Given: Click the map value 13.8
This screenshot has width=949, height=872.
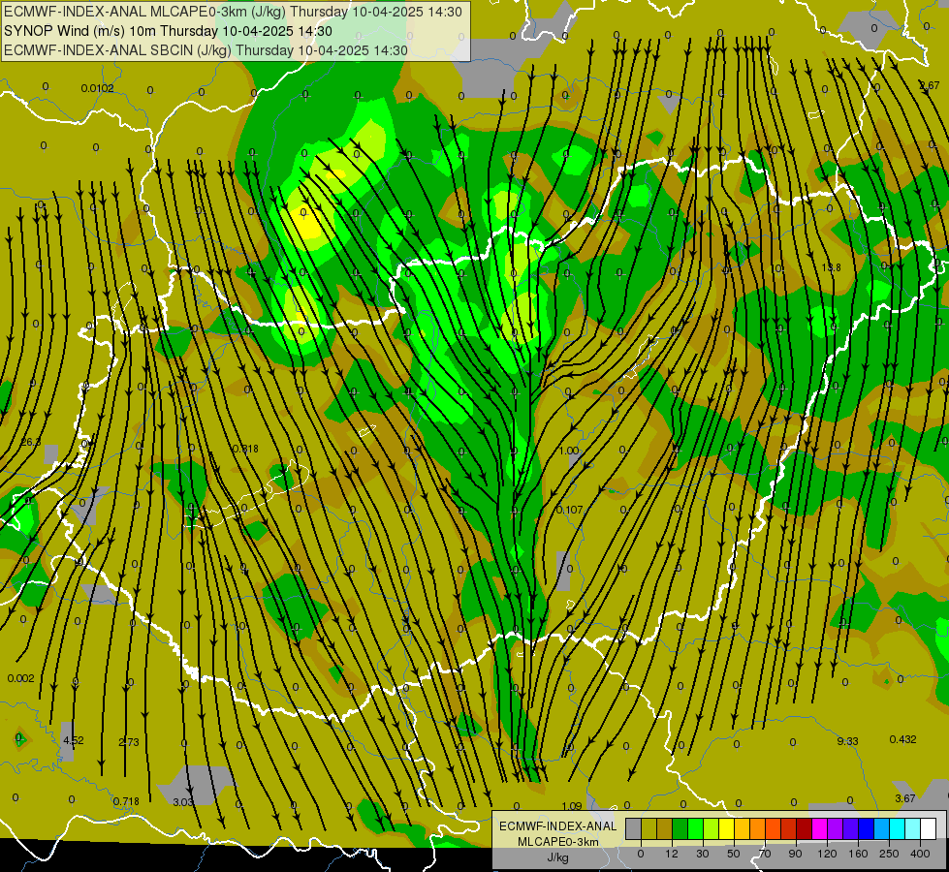Looking at the screenshot, I should click(831, 266).
